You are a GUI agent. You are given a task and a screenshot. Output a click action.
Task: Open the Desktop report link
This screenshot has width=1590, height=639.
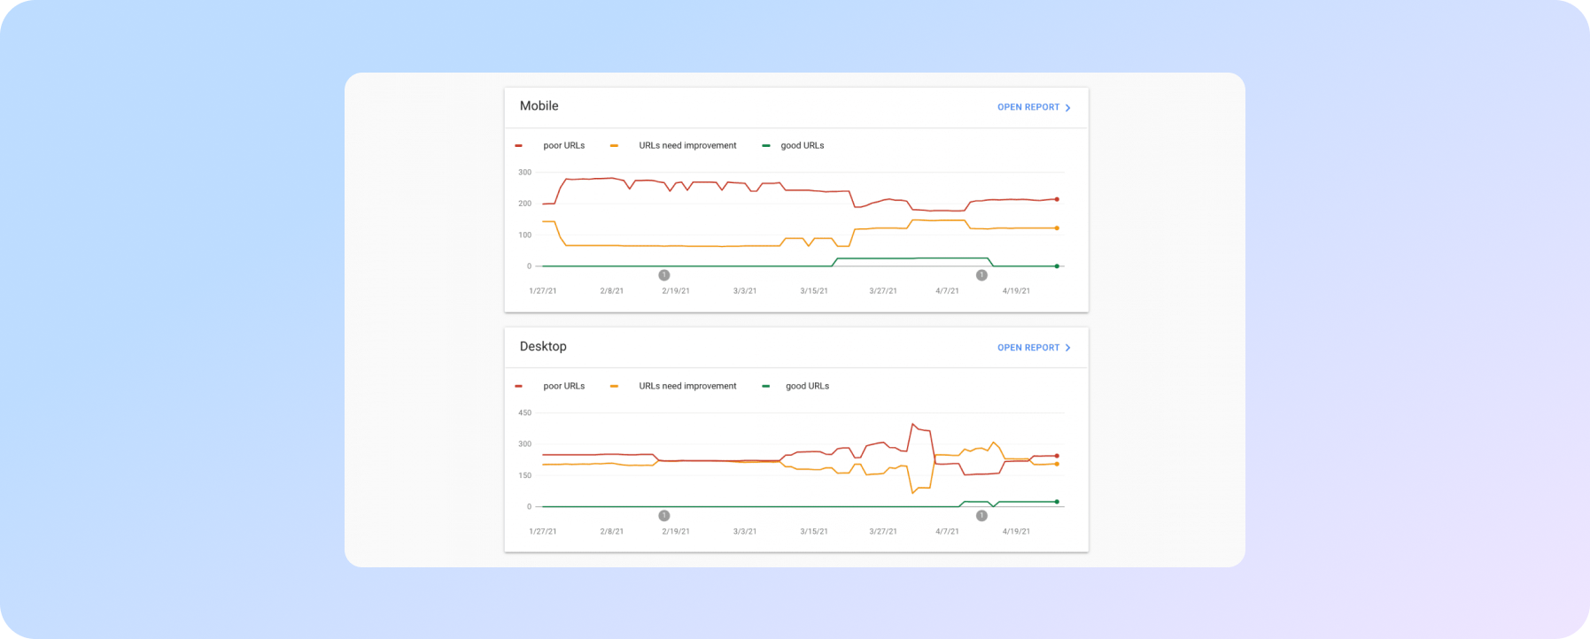pyautogui.click(x=1028, y=348)
